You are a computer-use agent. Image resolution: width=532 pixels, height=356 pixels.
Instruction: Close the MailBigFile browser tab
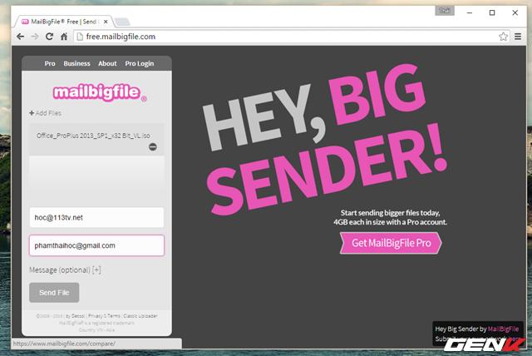point(104,18)
